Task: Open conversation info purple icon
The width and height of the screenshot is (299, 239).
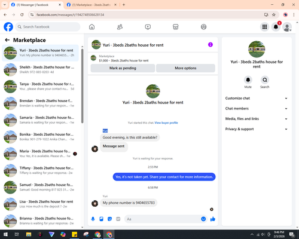Action: pyautogui.click(x=210, y=45)
